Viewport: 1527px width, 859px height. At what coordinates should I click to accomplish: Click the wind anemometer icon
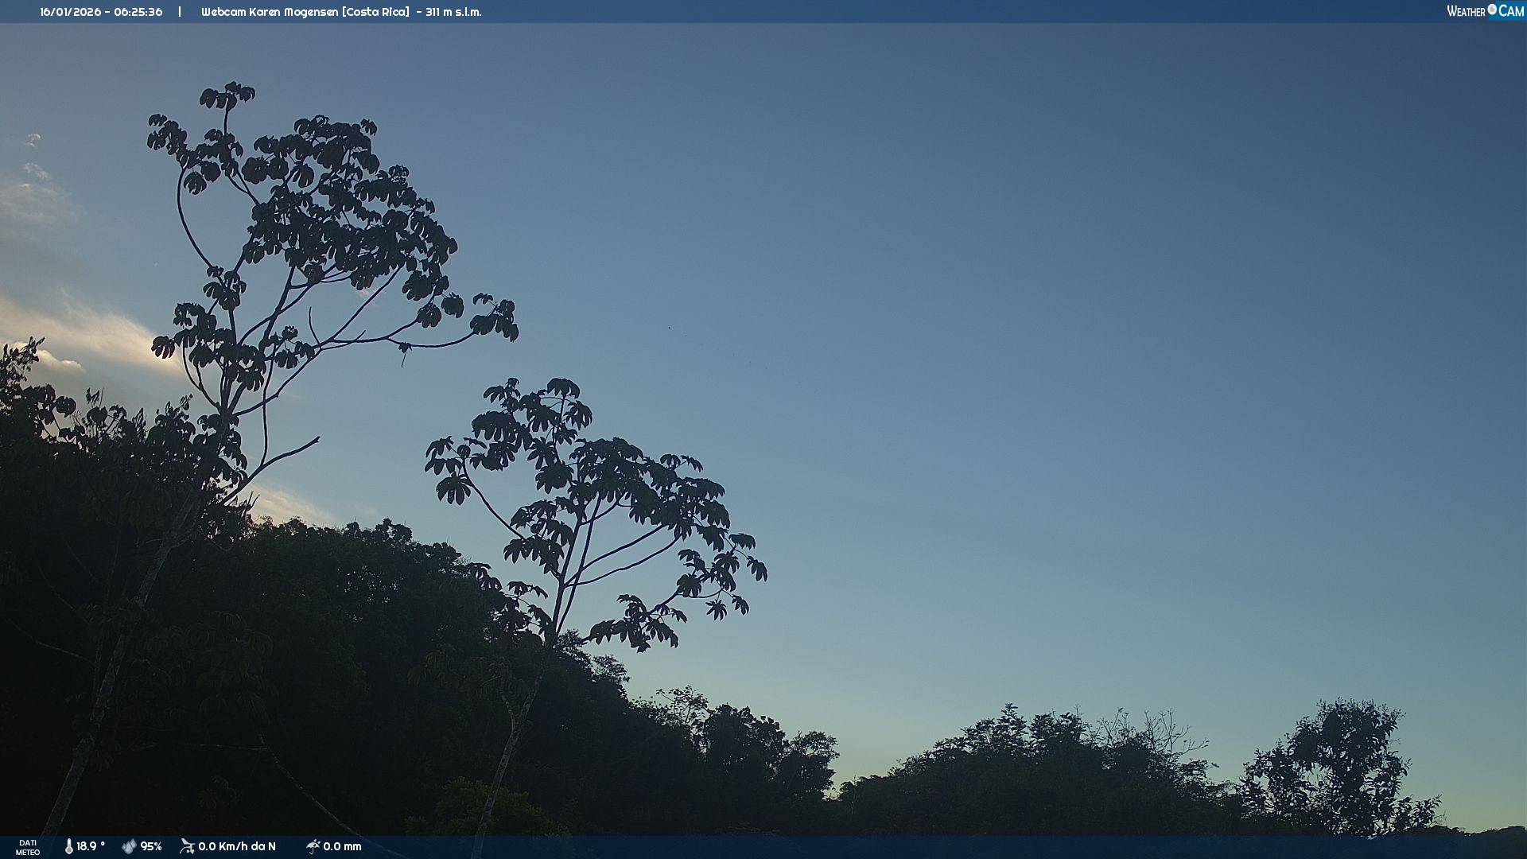(x=188, y=846)
